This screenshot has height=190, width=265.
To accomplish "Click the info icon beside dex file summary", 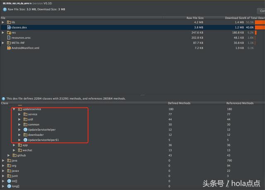I will pos(3,99).
